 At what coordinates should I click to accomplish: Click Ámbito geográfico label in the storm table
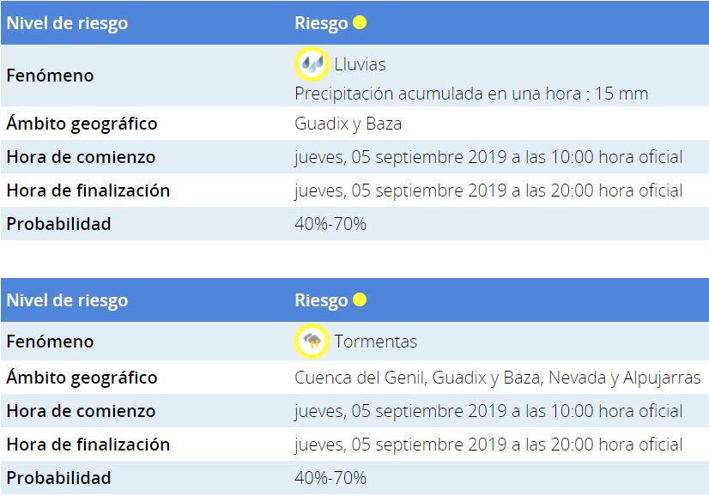(x=82, y=378)
